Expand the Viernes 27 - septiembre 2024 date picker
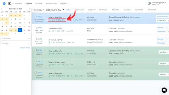Screen dimensions: 169x95 pyautogui.click(x=49, y=10)
